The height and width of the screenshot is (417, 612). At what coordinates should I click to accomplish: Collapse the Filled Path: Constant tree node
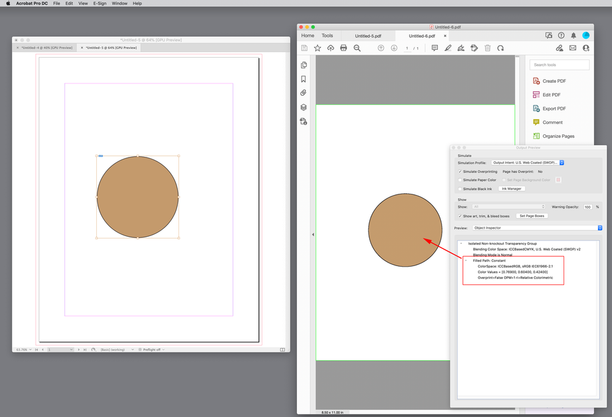click(466, 261)
